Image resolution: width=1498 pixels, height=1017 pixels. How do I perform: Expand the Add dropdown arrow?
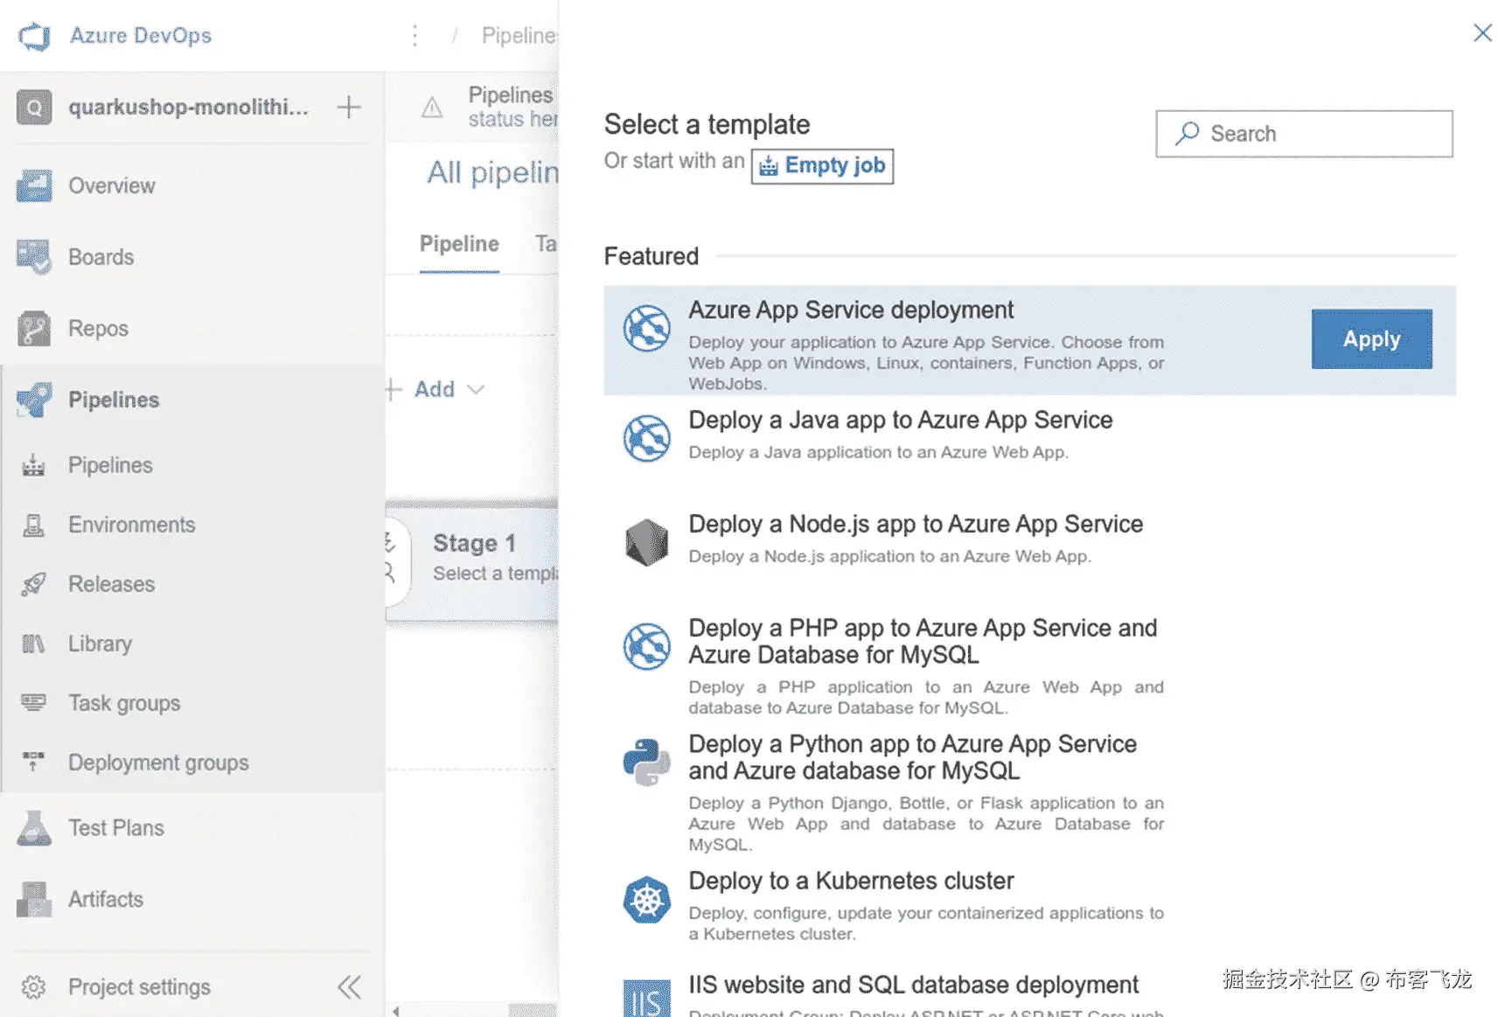click(x=476, y=389)
